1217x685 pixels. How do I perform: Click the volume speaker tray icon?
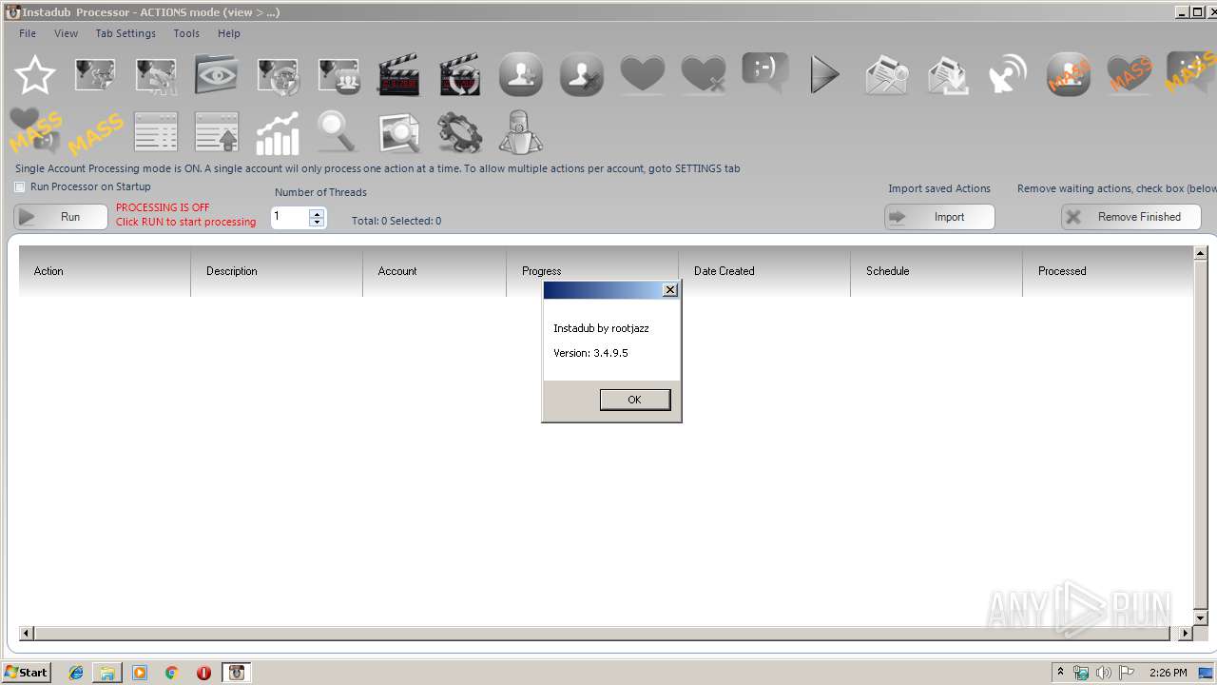pos(1103,673)
